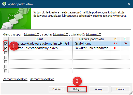
Task: Click the K column header
Action: click(115, 39)
